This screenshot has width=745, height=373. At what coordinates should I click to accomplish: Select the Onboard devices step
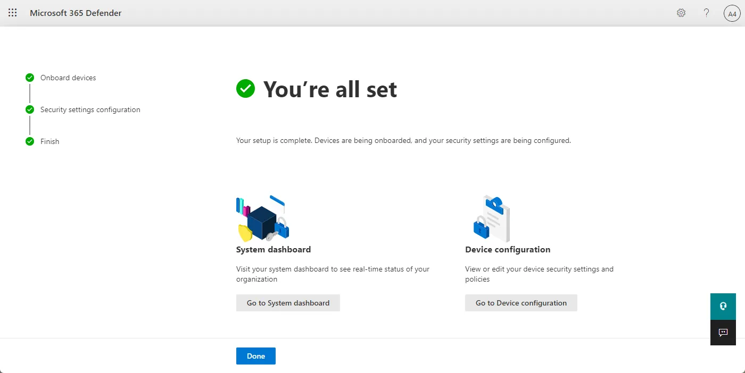(68, 78)
